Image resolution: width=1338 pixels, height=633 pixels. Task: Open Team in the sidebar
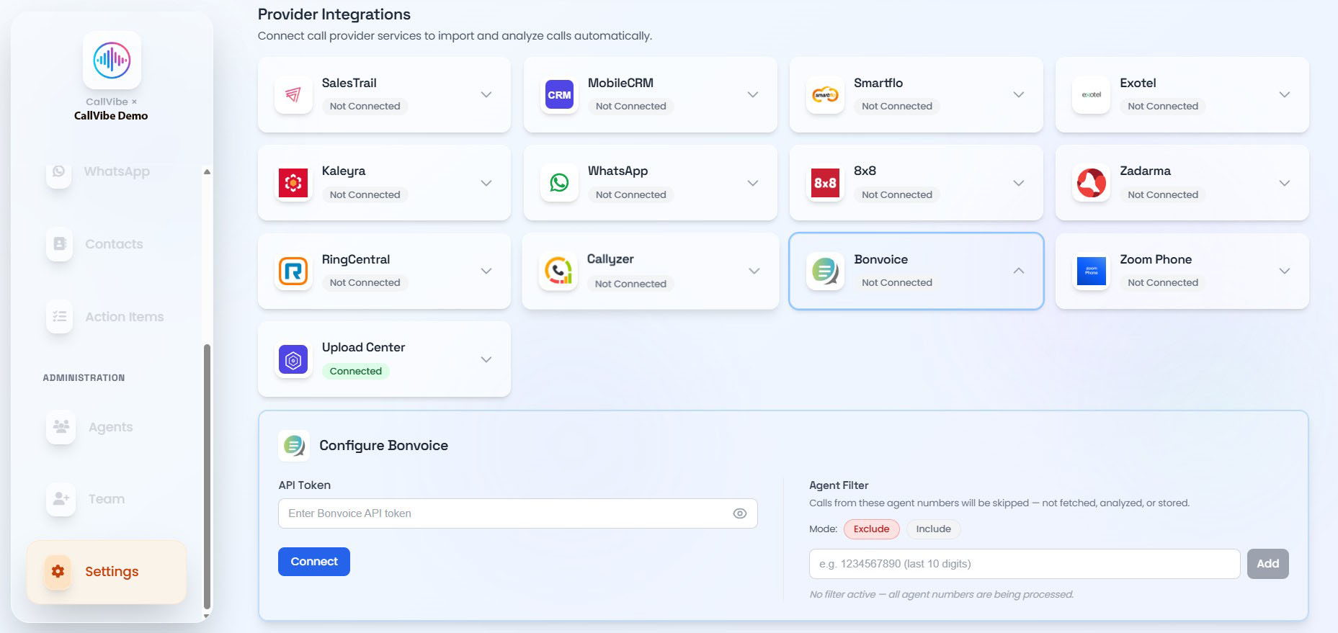coord(107,499)
